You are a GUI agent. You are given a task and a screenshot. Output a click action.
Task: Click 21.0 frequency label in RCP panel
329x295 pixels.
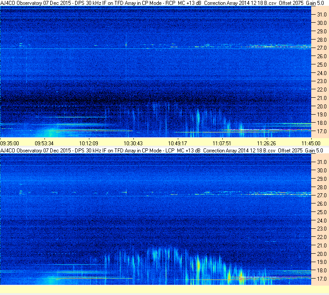point(321,98)
